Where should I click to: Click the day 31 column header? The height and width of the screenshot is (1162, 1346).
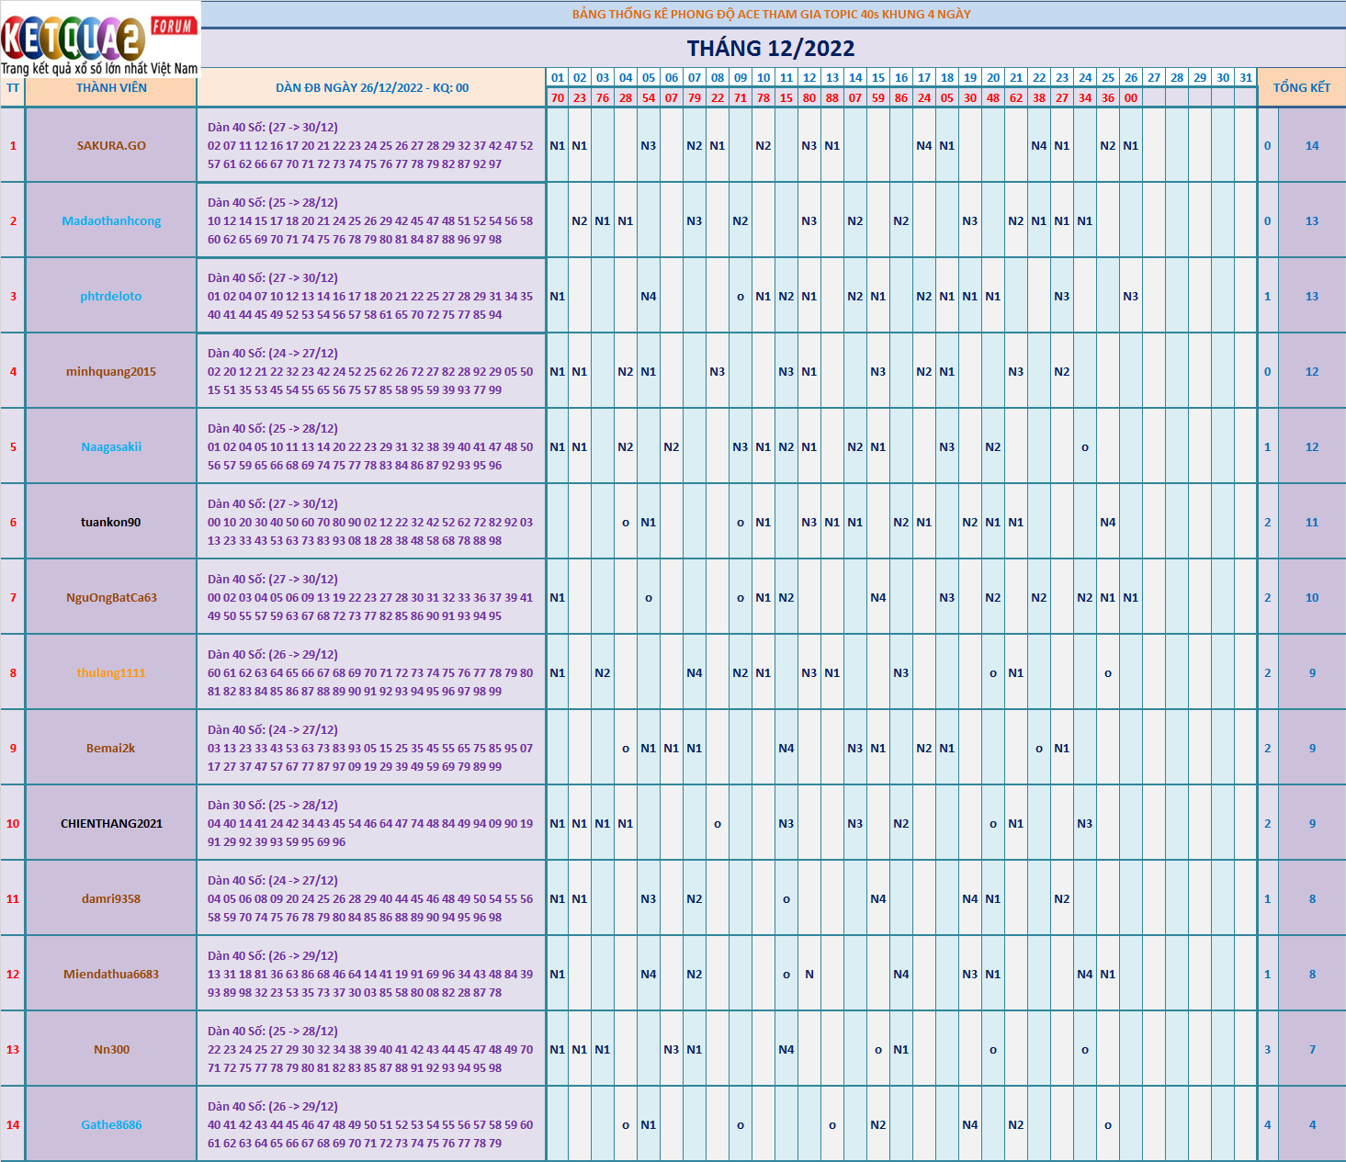pos(1246,78)
